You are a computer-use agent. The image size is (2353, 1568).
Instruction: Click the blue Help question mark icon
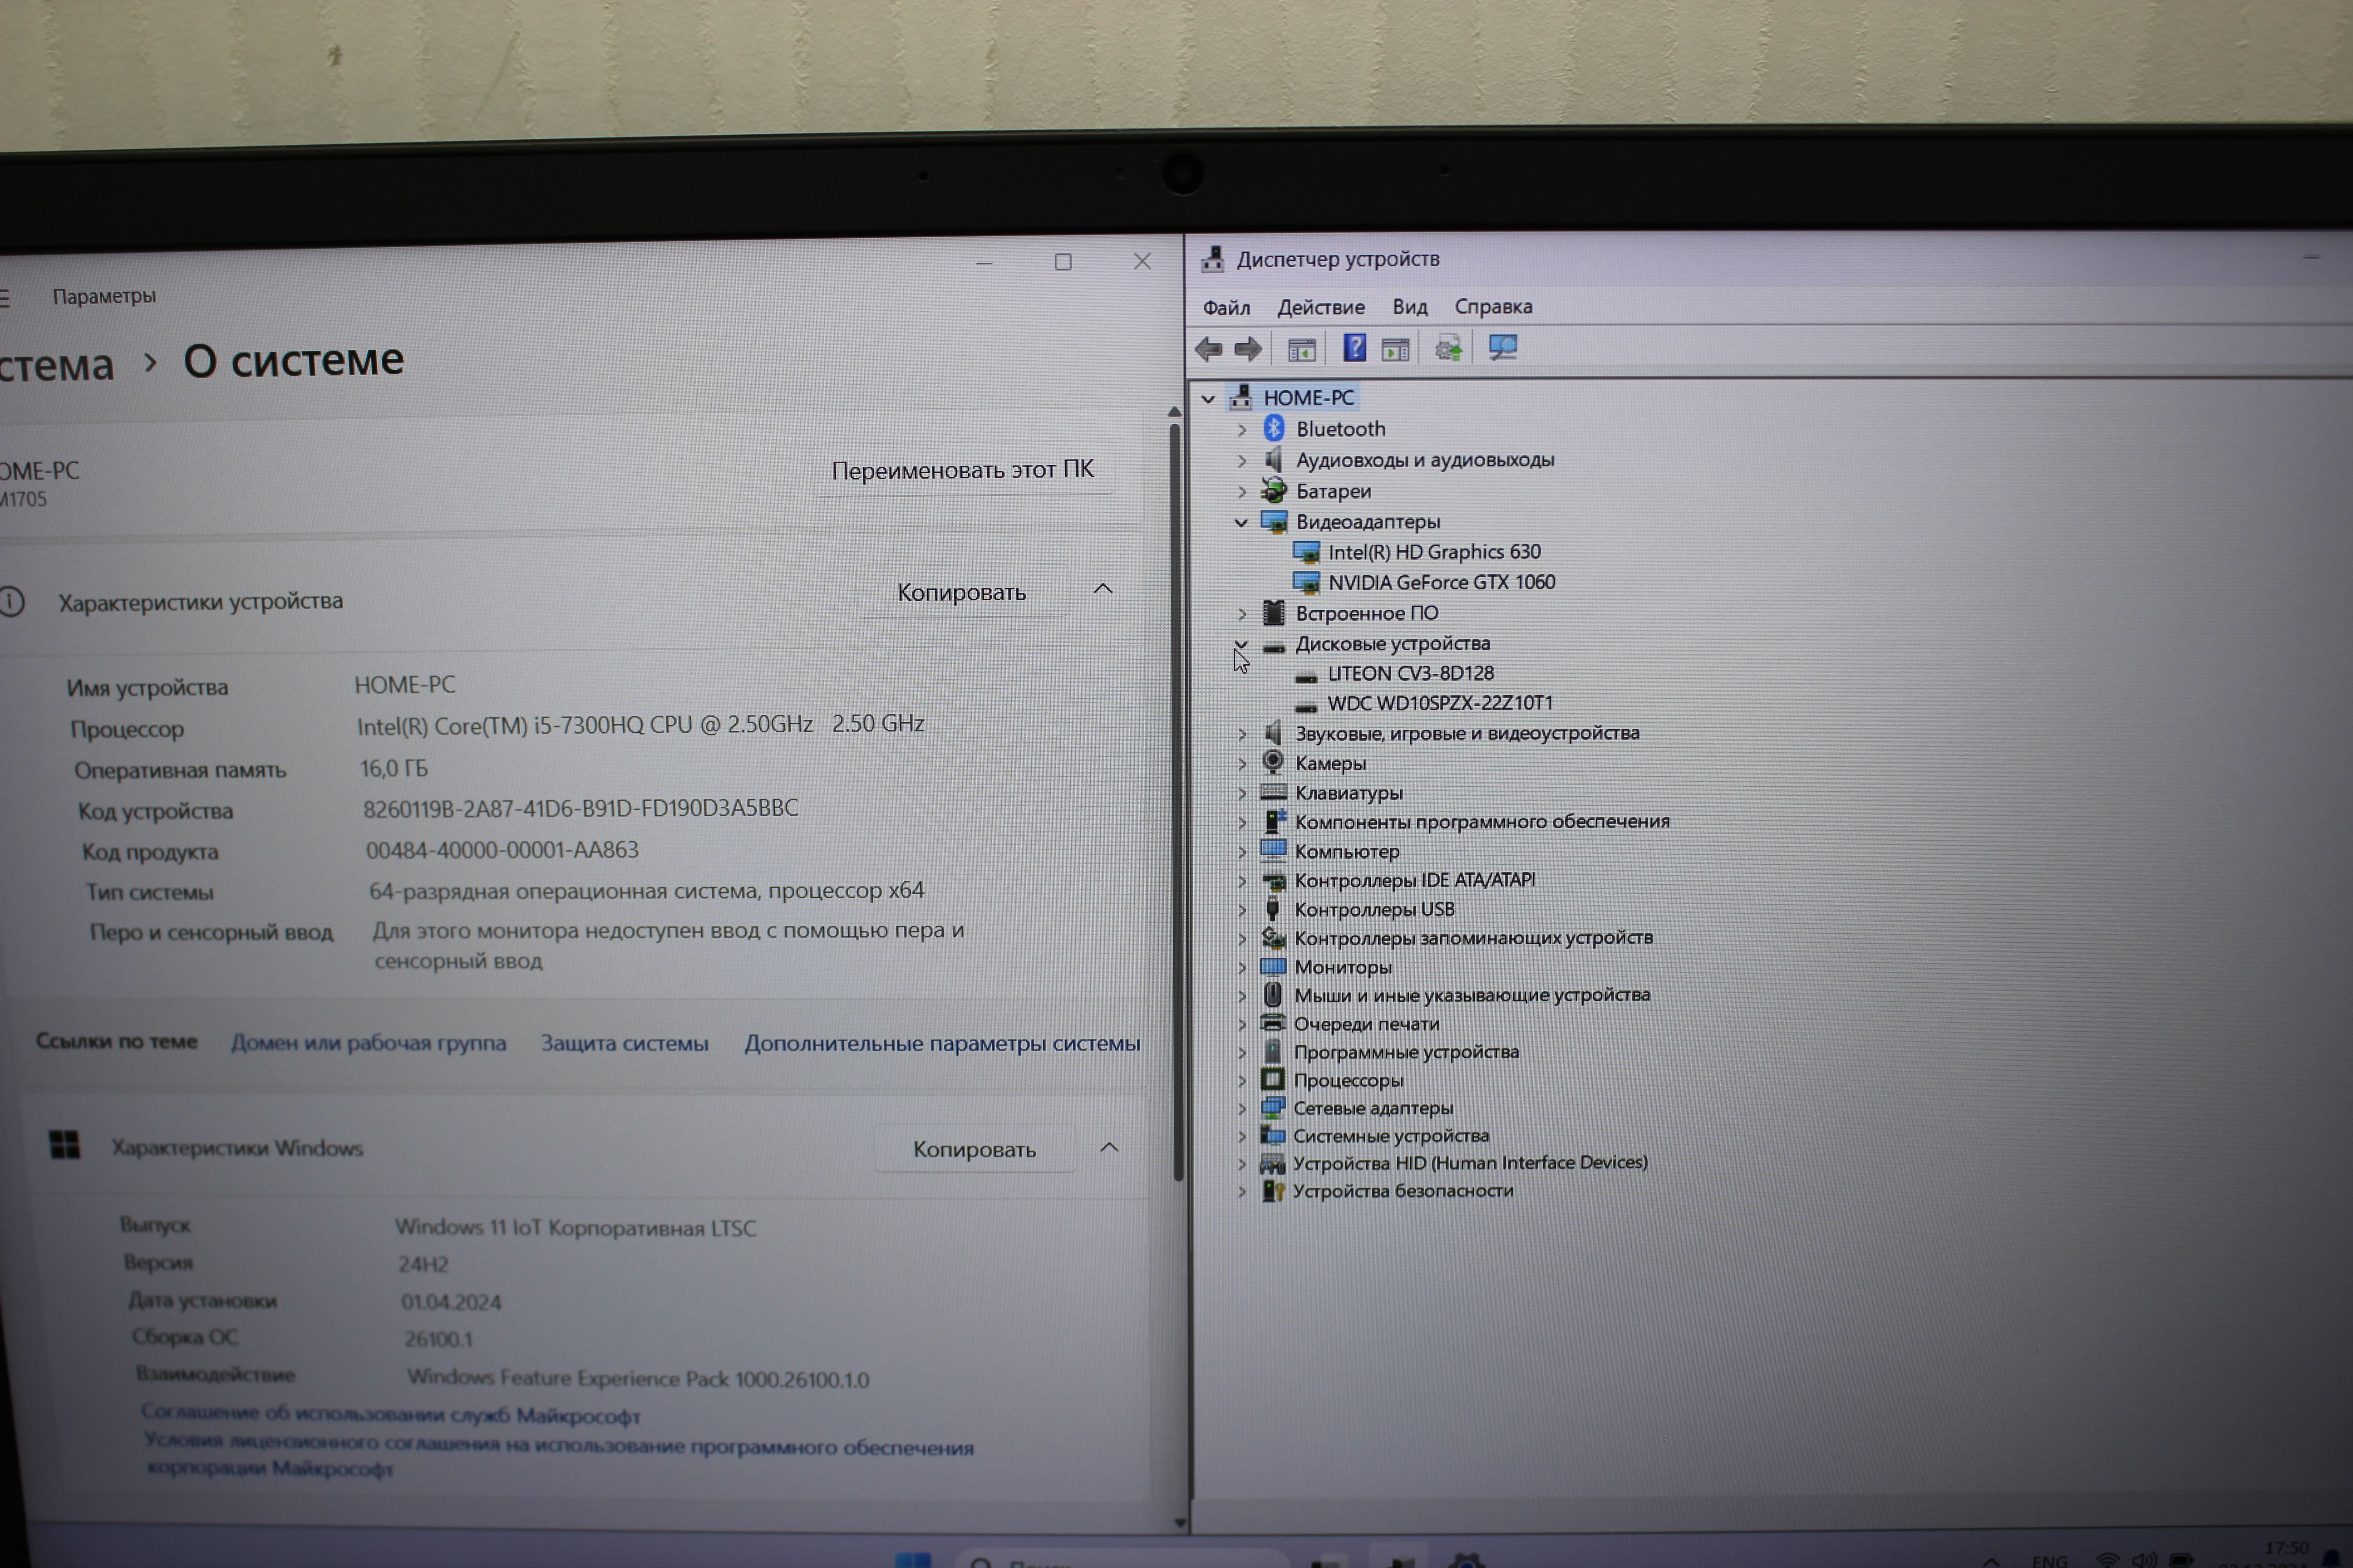coord(1354,348)
